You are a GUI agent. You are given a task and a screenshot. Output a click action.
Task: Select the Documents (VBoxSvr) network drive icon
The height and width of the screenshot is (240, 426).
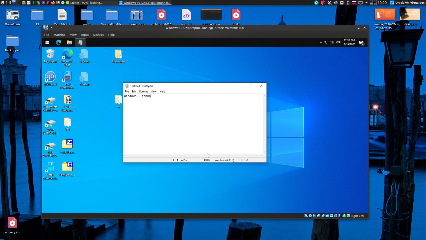coord(50,104)
